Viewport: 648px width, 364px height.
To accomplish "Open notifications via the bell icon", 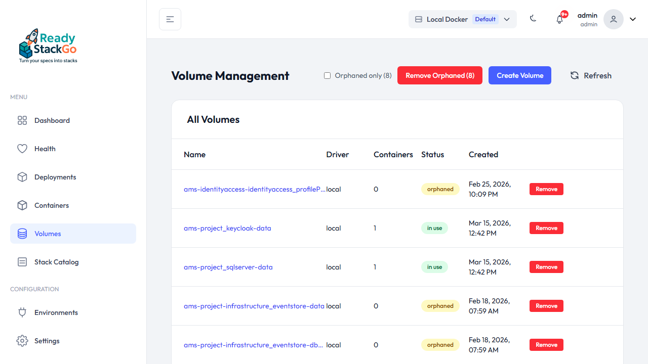I will coord(559,19).
